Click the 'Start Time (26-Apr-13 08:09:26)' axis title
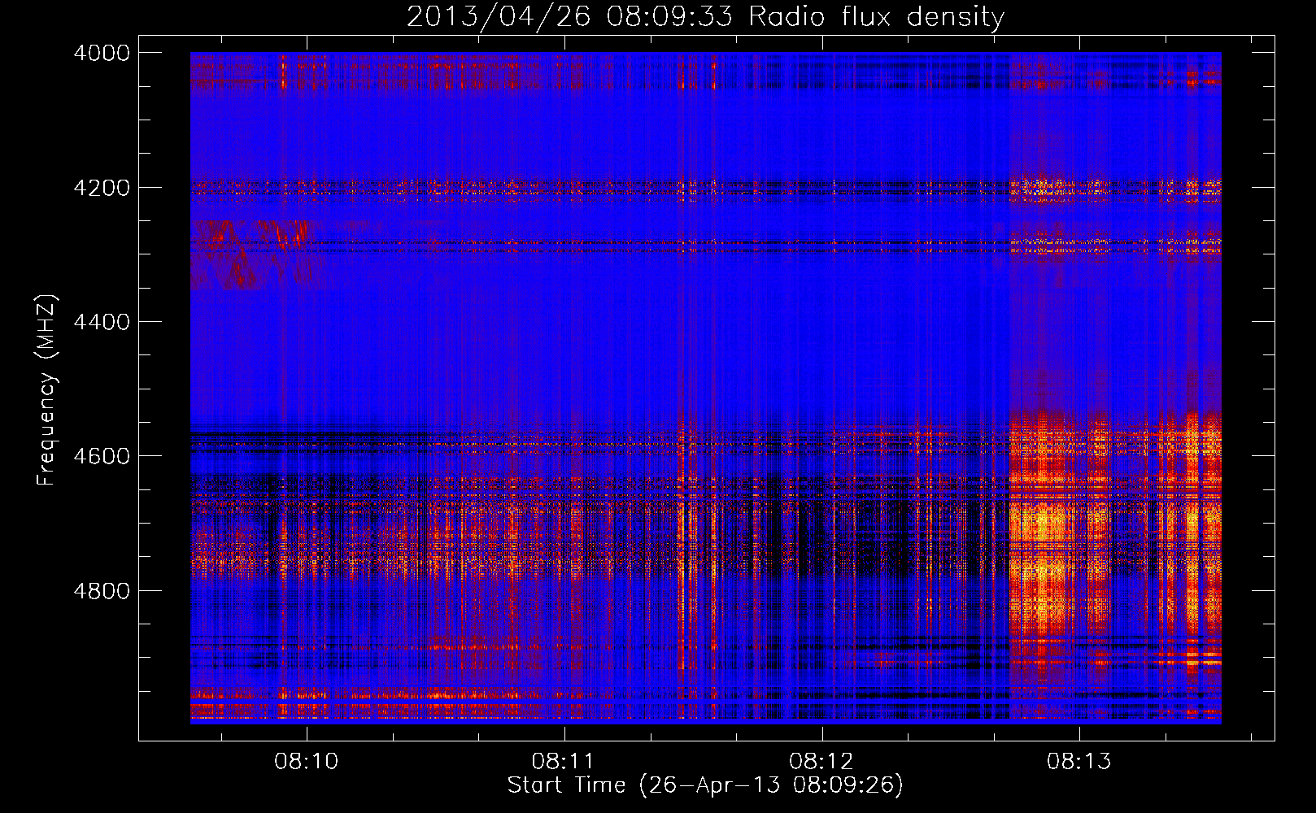 coord(705,785)
